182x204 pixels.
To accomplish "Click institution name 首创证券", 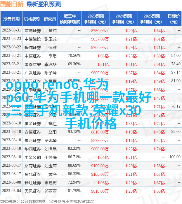I will (33, 31).
